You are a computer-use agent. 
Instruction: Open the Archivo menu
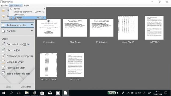coord(4,5)
